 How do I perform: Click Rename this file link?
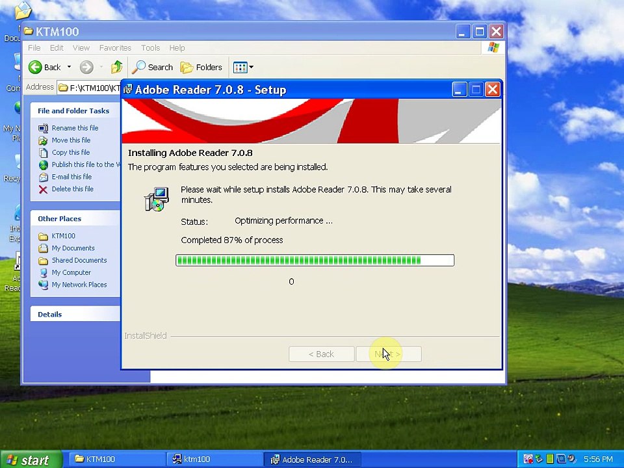coord(75,128)
